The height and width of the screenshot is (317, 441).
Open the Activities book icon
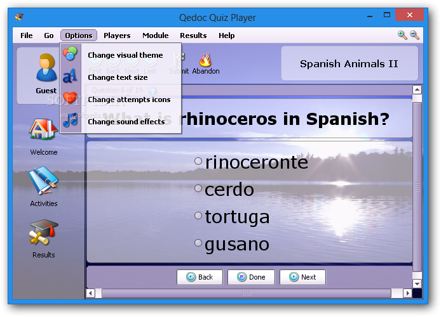coord(44,180)
